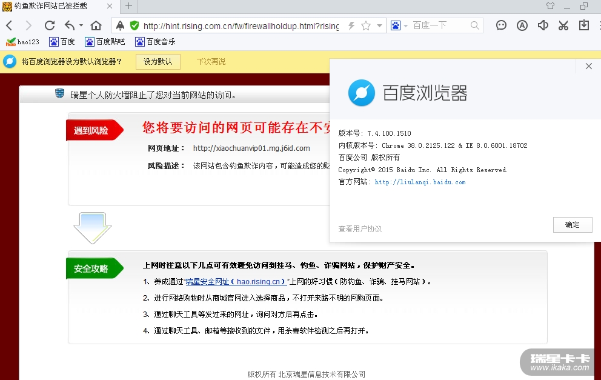Open the Baidu search engine selector
This screenshot has width=601, height=380.
pos(399,25)
